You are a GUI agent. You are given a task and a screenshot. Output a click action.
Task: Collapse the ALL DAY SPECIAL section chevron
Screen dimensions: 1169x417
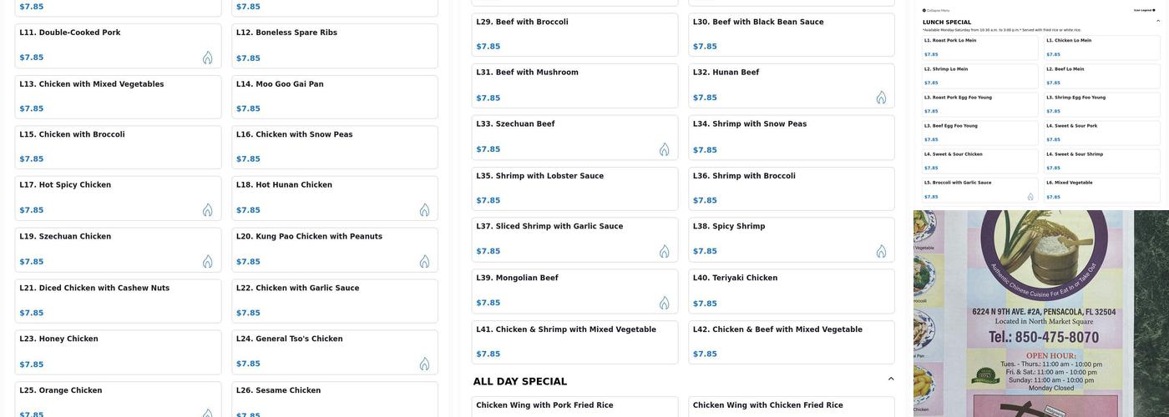[x=890, y=379]
